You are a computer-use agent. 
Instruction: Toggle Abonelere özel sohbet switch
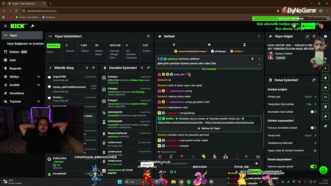pyautogui.click(x=313, y=112)
